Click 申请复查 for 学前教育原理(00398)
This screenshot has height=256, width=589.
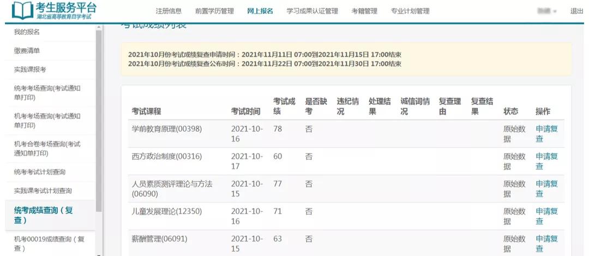[546, 134]
